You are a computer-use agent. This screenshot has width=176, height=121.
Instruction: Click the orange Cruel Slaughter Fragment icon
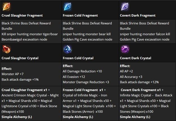(6, 7)
